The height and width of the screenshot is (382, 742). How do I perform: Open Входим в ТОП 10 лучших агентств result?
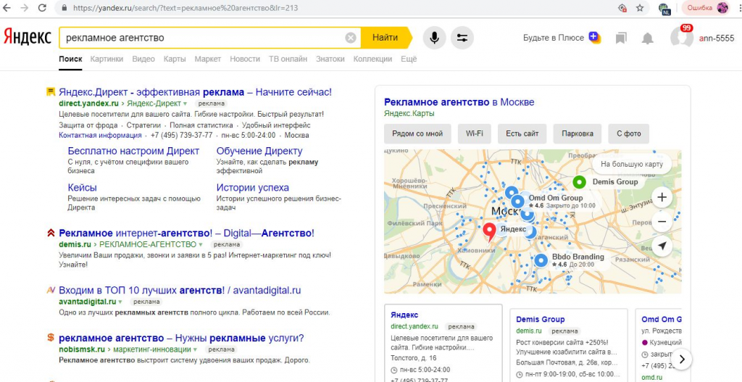pyautogui.click(x=180, y=290)
